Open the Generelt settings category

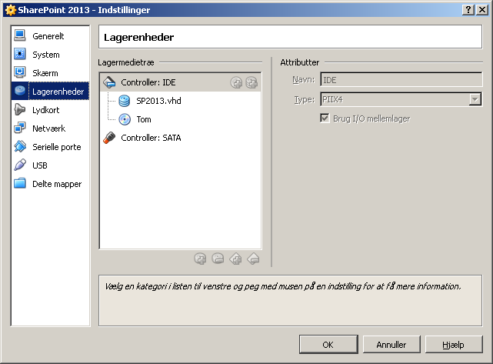tap(48, 36)
